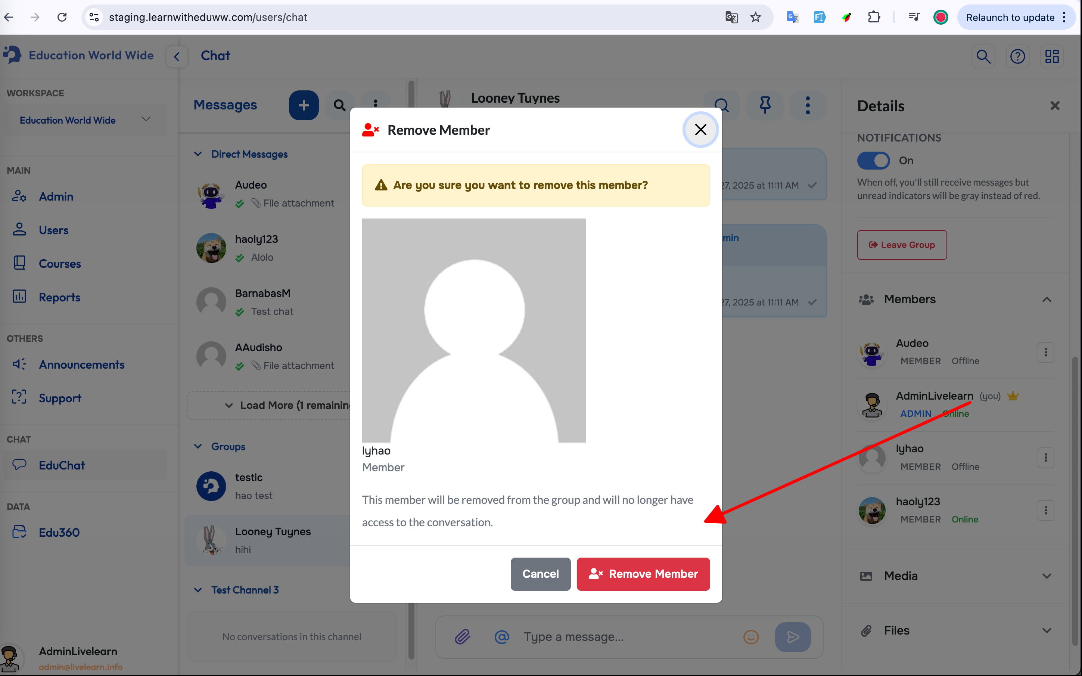The image size is (1082, 676).
Task: Click the pin icon in chat header
Action: tap(765, 105)
